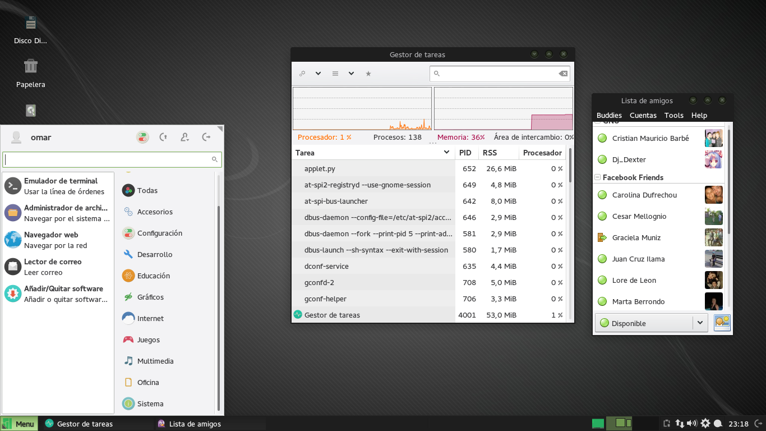Screen dimensions: 766x431
Task: Open the Disponible status dropdown
Action: point(650,323)
